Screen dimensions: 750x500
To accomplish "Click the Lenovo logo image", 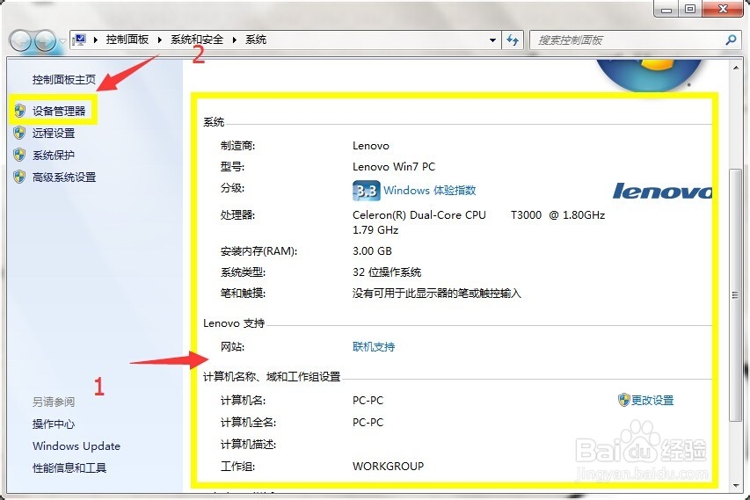I will [662, 191].
